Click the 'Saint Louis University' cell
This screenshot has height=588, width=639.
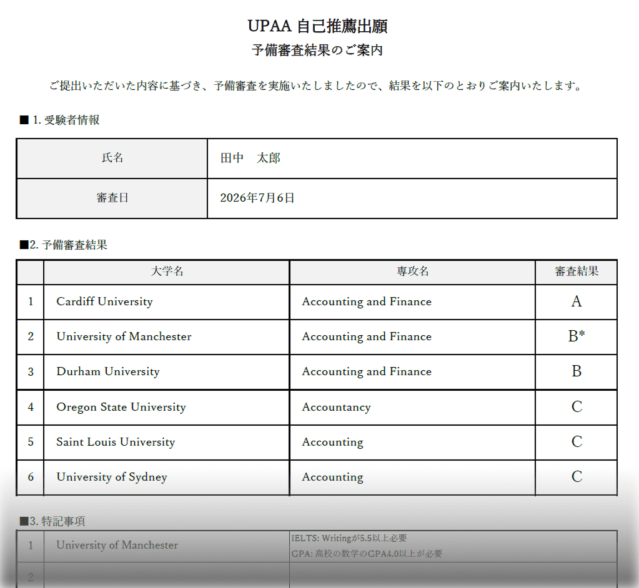coord(167,442)
